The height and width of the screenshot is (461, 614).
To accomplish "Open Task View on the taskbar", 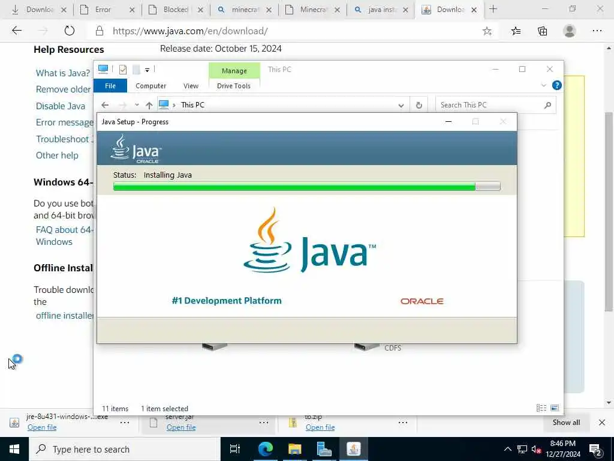I will coord(235,449).
